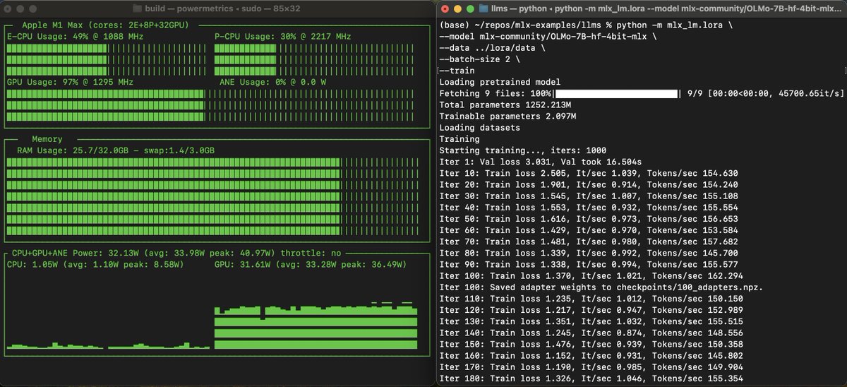847x387 pixels.
Task: Click the Memory section heading
Action: click(x=47, y=139)
